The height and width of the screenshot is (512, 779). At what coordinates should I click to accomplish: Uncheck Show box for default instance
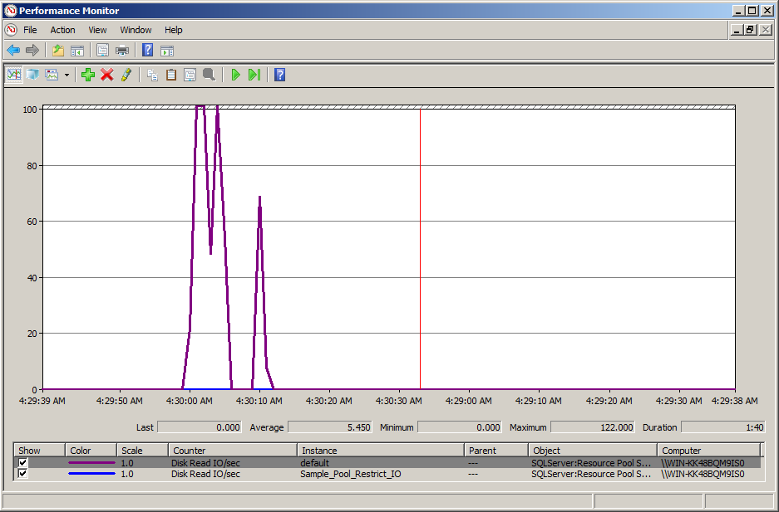[x=23, y=463]
